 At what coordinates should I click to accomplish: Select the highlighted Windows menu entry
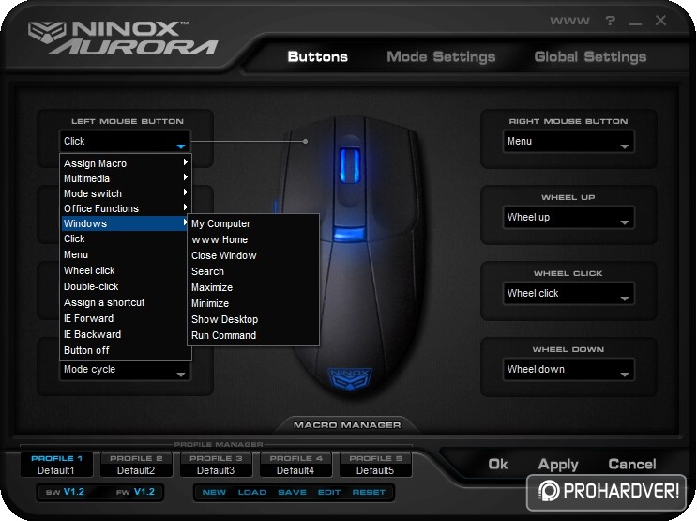click(126, 223)
